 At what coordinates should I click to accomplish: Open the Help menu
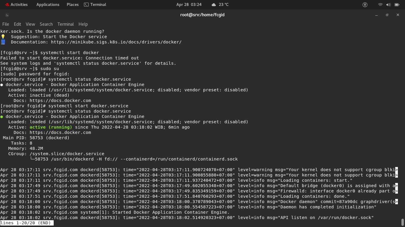pos(83,24)
